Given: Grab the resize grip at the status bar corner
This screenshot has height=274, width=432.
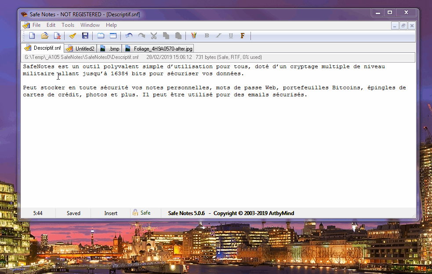Looking at the screenshot, I should 414,216.
